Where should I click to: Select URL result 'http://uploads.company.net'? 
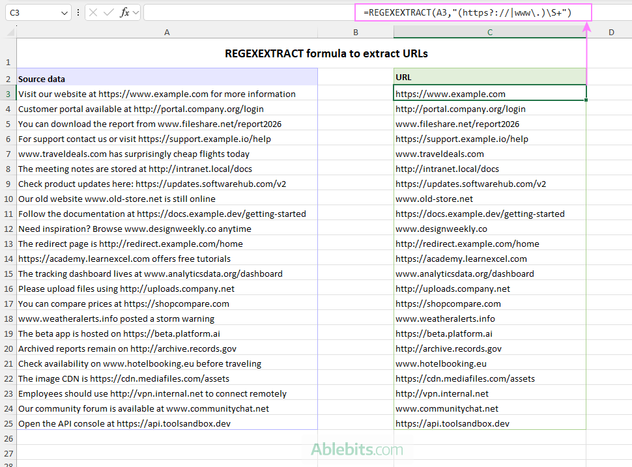[490, 289]
